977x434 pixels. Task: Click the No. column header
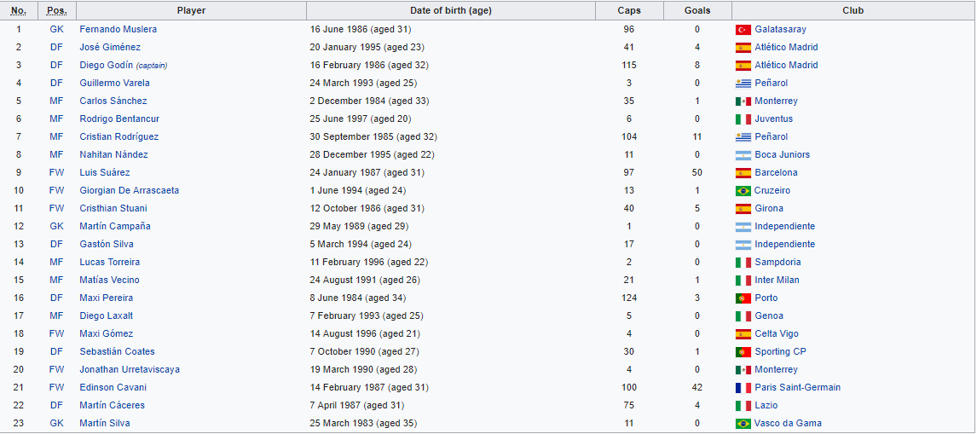[x=19, y=11]
